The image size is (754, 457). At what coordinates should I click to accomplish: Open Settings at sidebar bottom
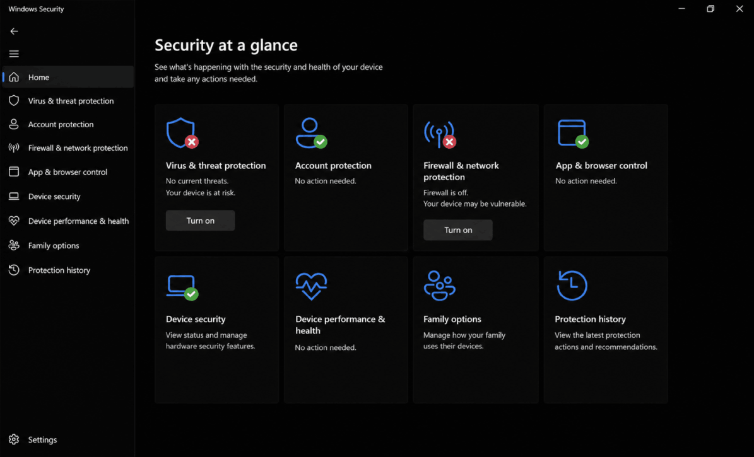tap(68, 439)
